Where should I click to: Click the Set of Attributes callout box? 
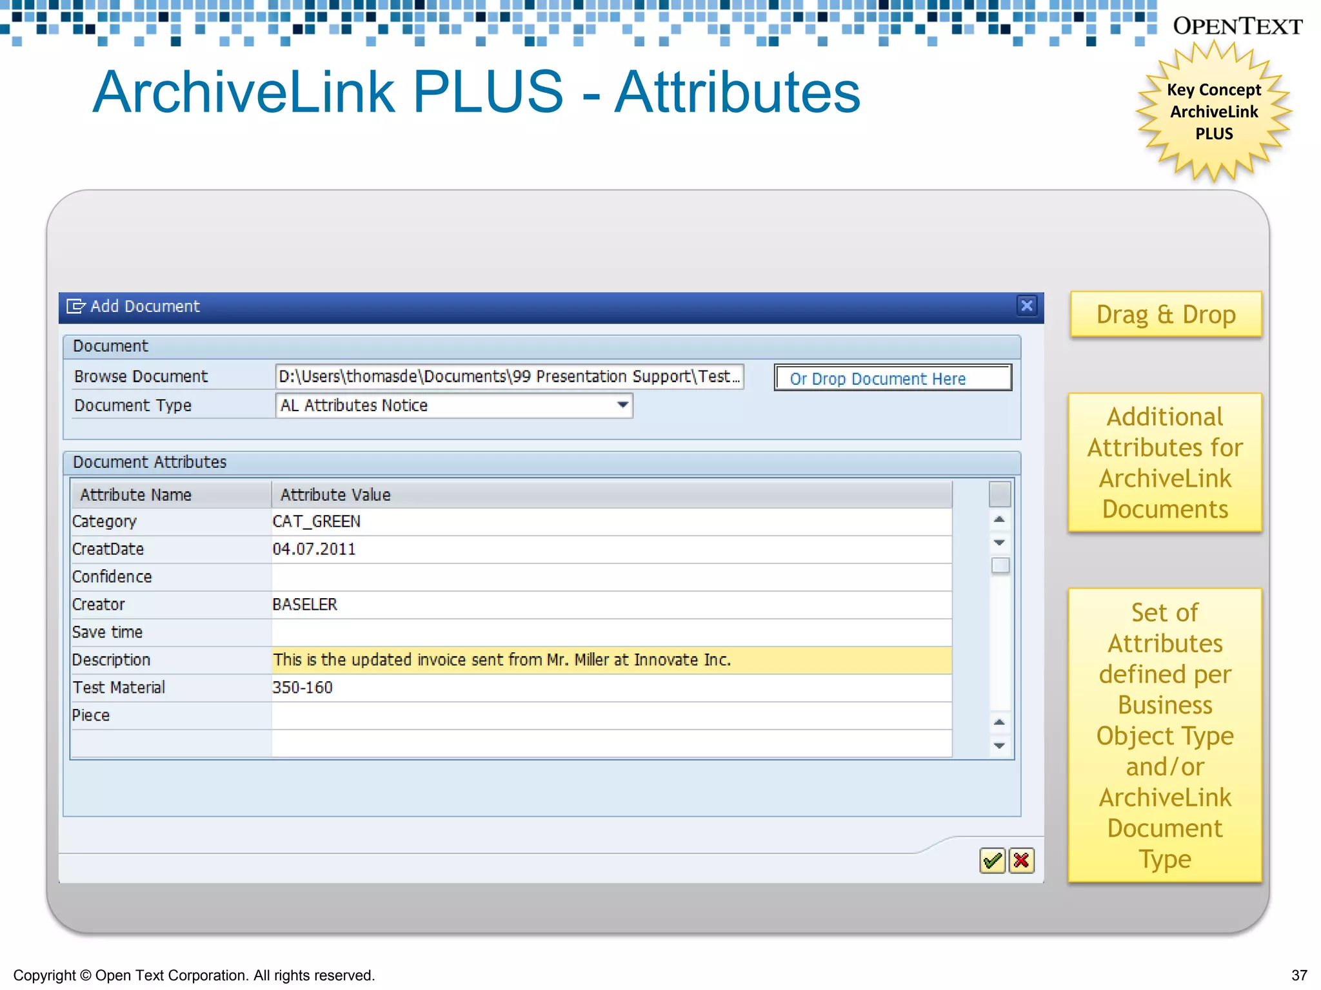tap(1165, 735)
